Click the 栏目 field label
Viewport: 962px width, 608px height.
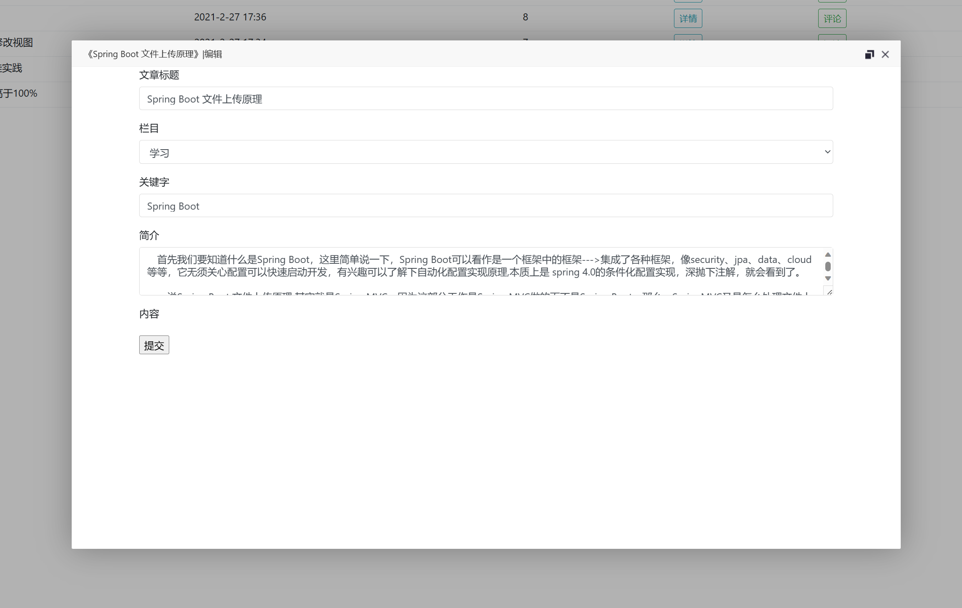tap(149, 128)
